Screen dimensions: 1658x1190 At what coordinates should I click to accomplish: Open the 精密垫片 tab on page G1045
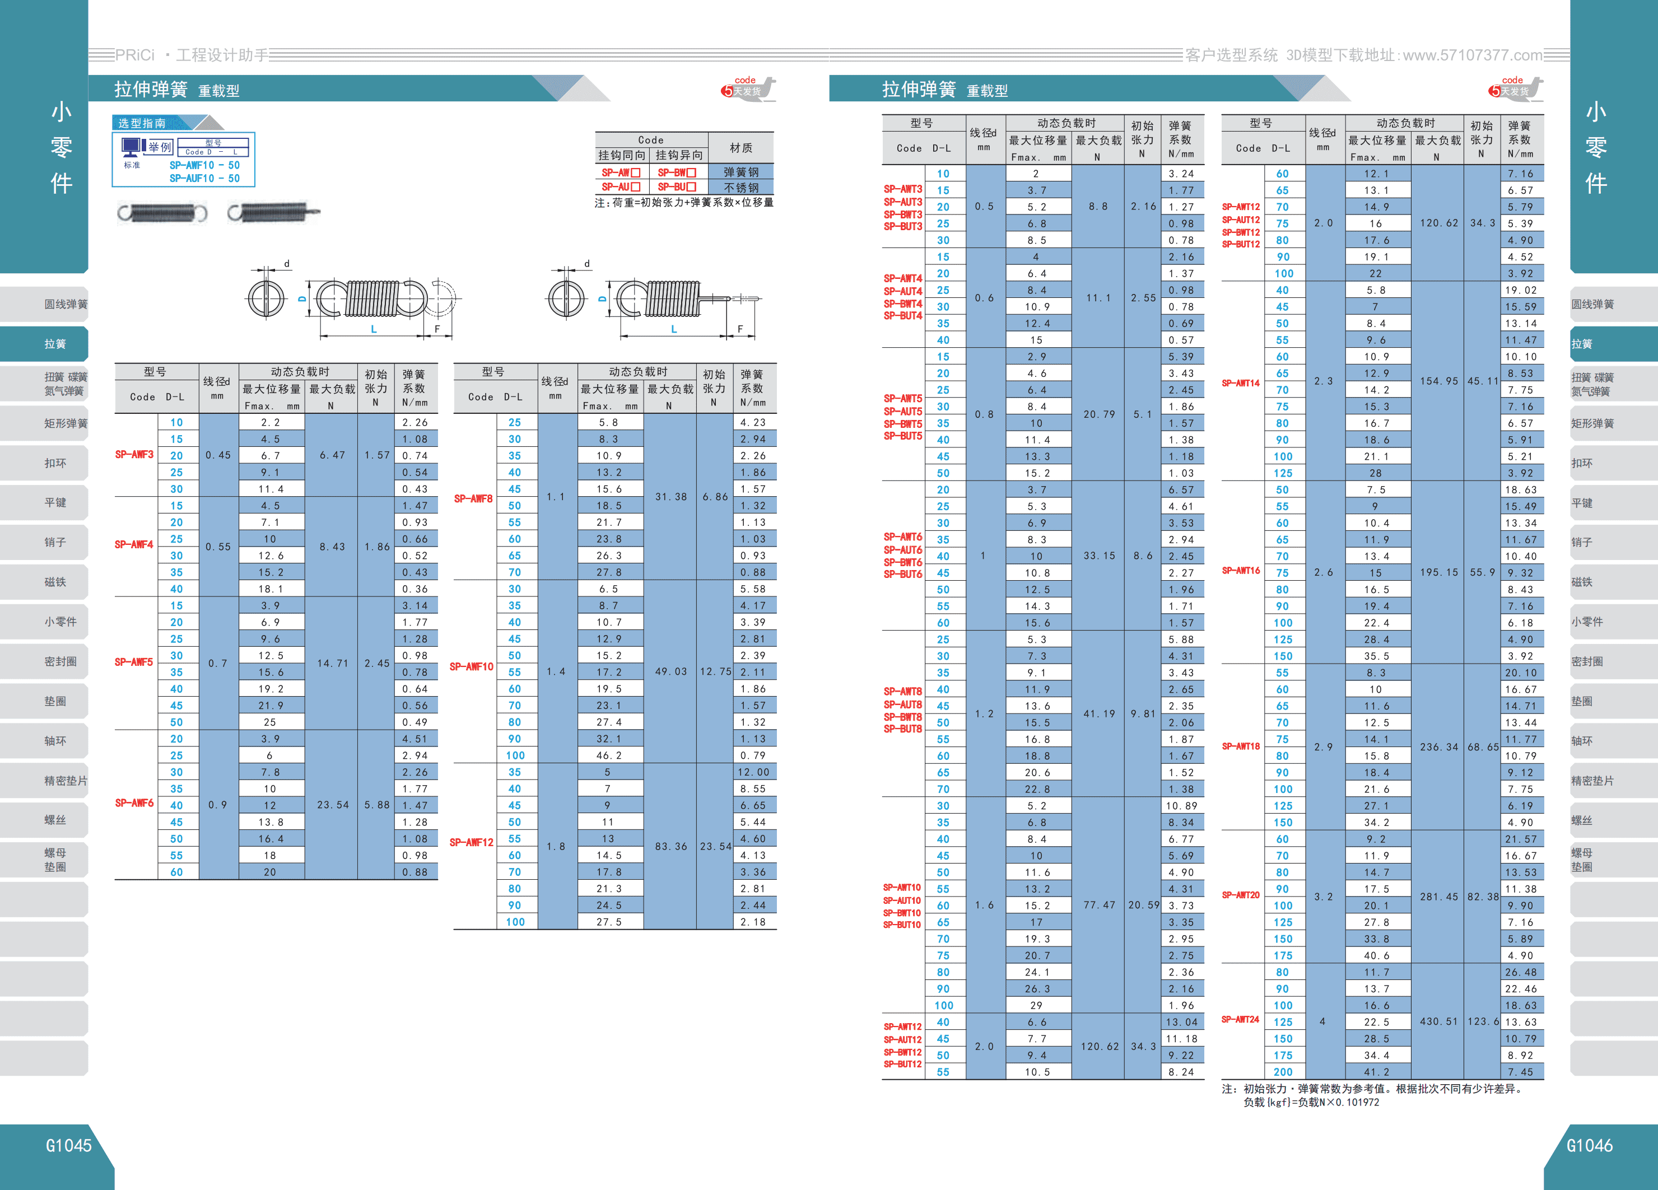pos(45,780)
